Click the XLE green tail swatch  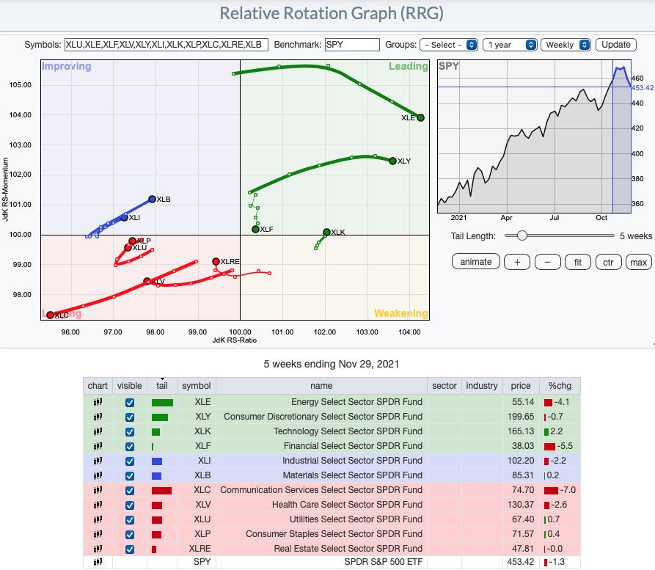pos(162,403)
